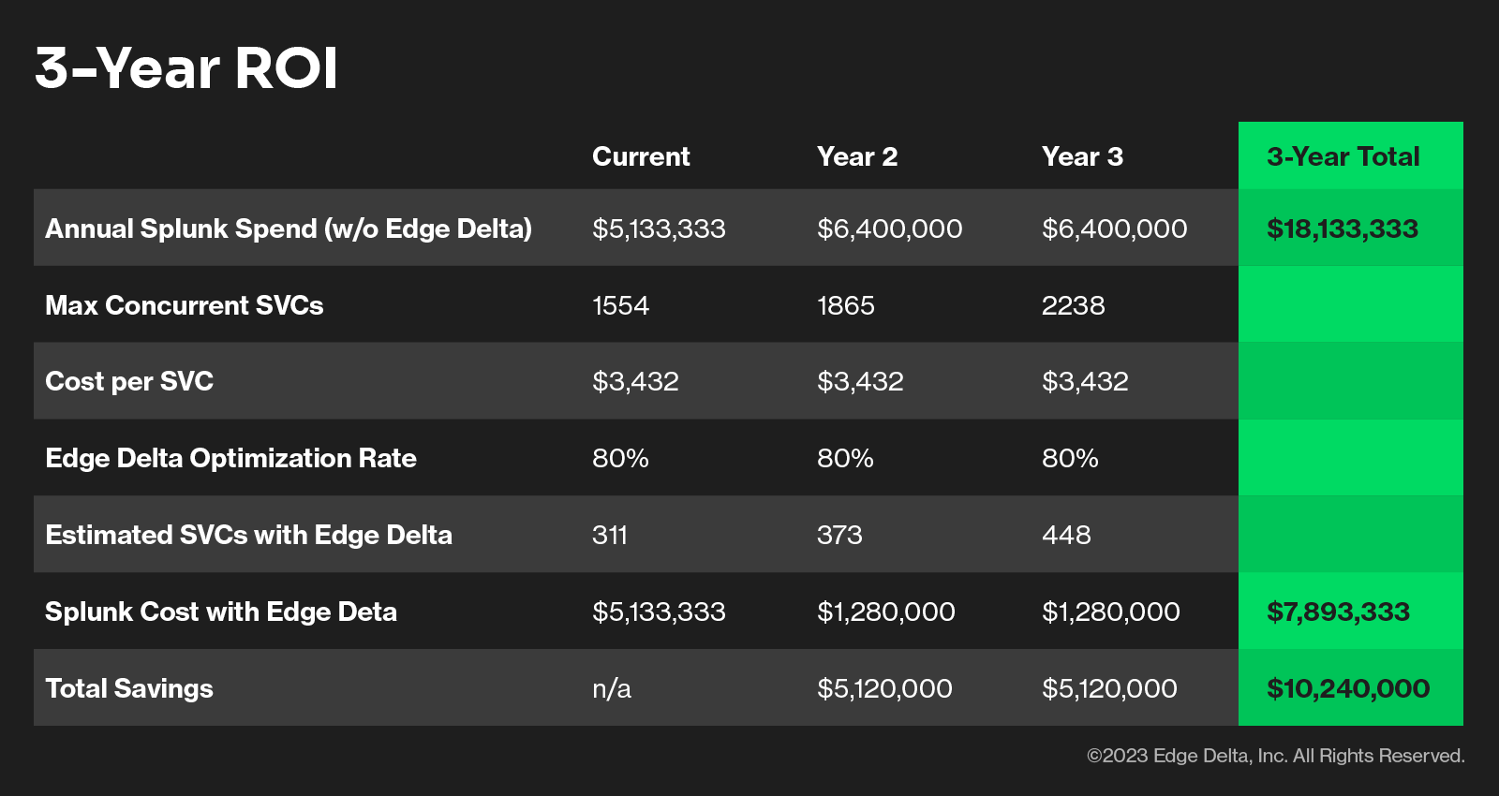Image resolution: width=1499 pixels, height=796 pixels.
Task: Select the Year 2 column header
Action: 857,156
